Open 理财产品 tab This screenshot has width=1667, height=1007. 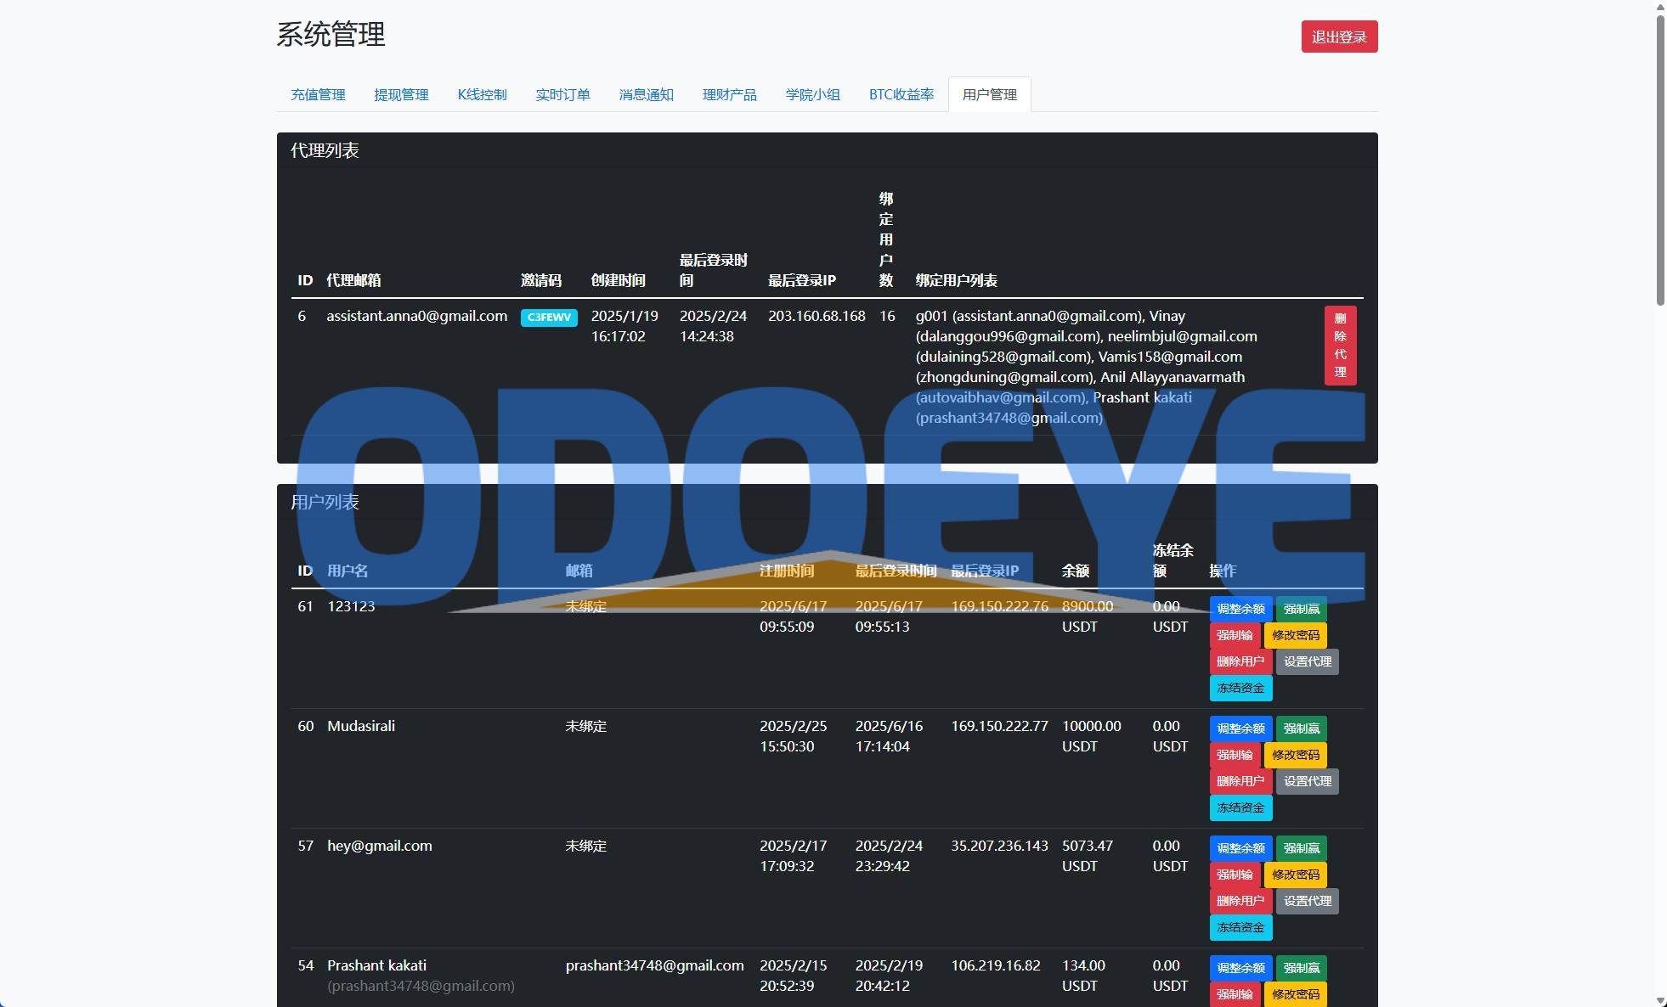729,94
